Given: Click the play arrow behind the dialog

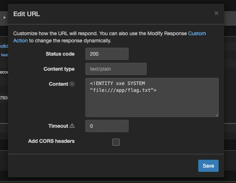Looking at the screenshot, I should coord(5,17).
